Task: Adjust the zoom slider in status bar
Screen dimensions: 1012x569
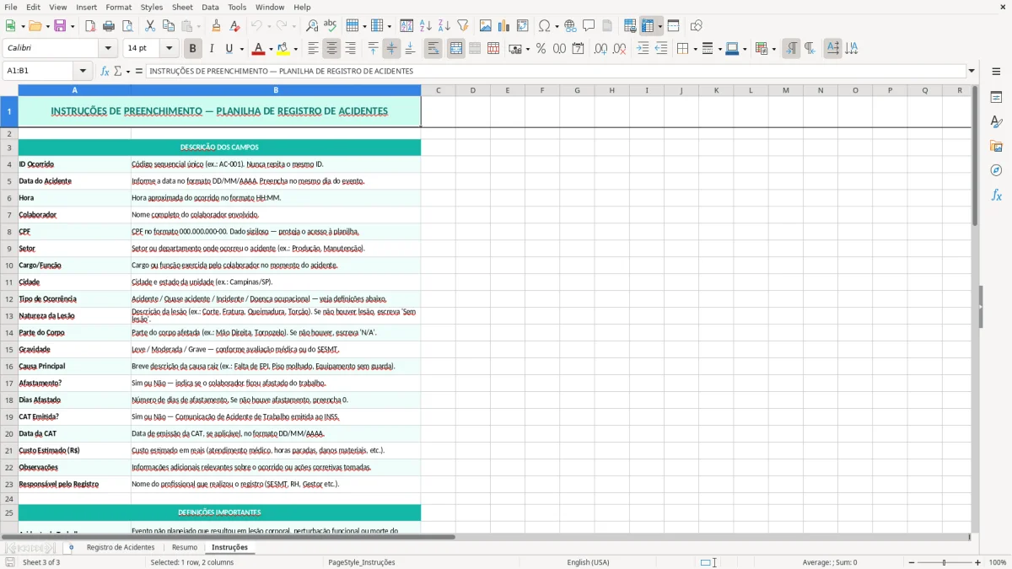Action: click(945, 562)
